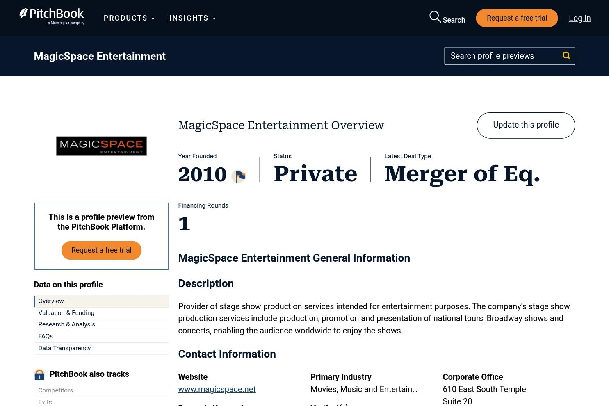Click the orange header Request a free trial button
This screenshot has height=406, width=609.
tap(517, 18)
